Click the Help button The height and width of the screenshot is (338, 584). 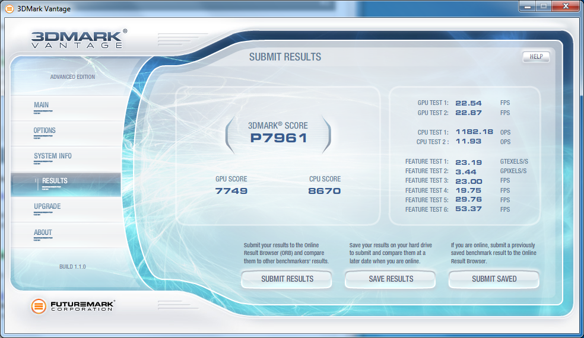[536, 56]
